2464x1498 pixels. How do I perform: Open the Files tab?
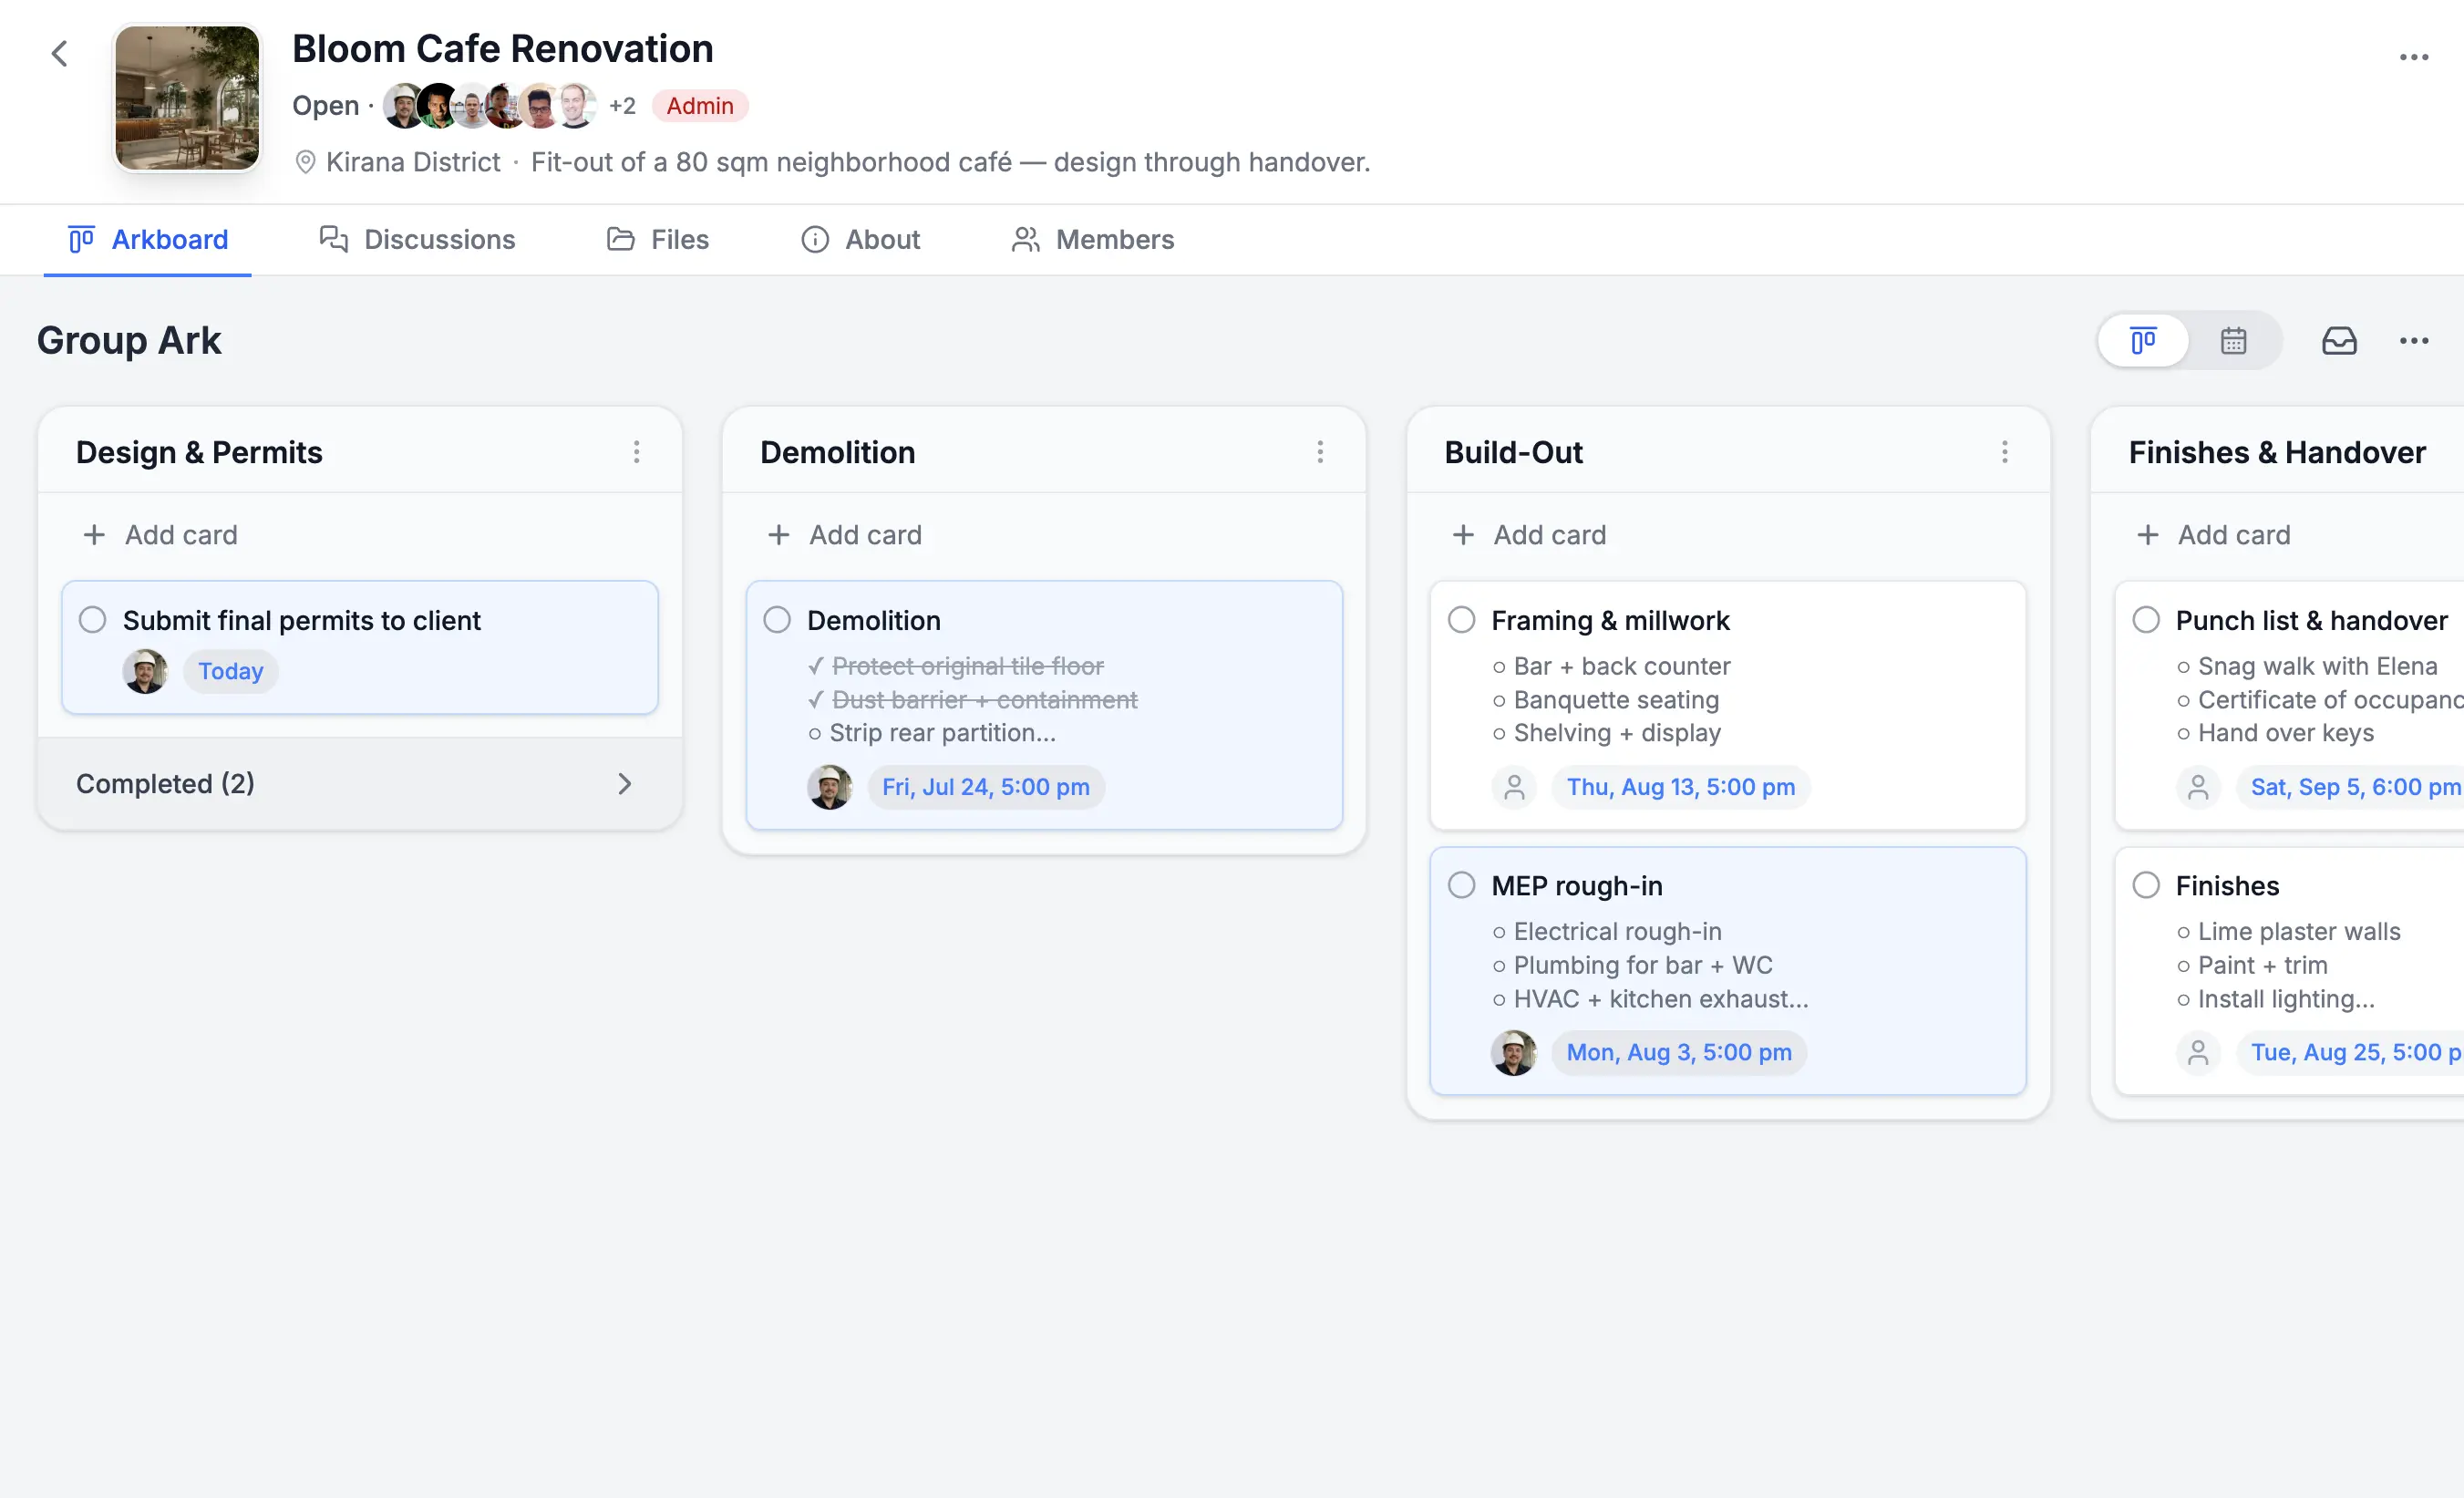pos(658,240)
